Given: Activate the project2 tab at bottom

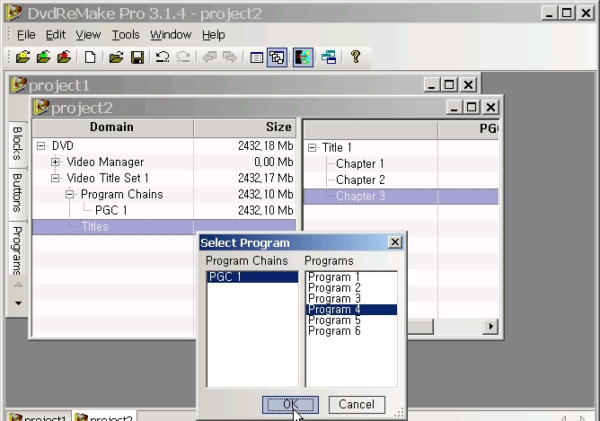Looking at the screenshot, I should click(x=104, y=417).
